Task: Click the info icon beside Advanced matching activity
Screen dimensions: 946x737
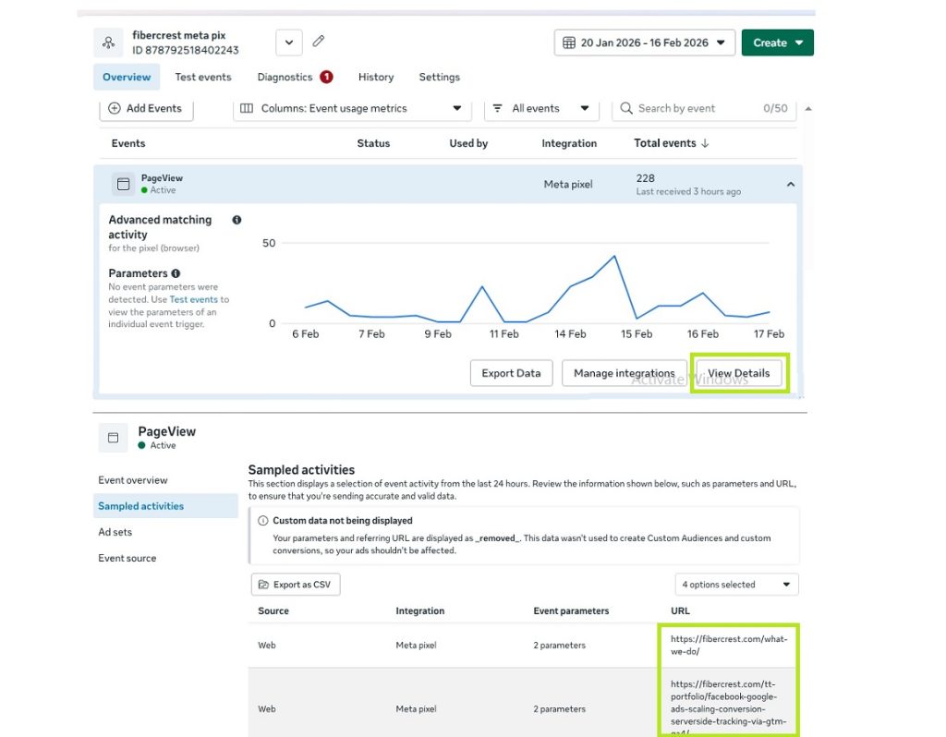Action: tap(236, 220)
